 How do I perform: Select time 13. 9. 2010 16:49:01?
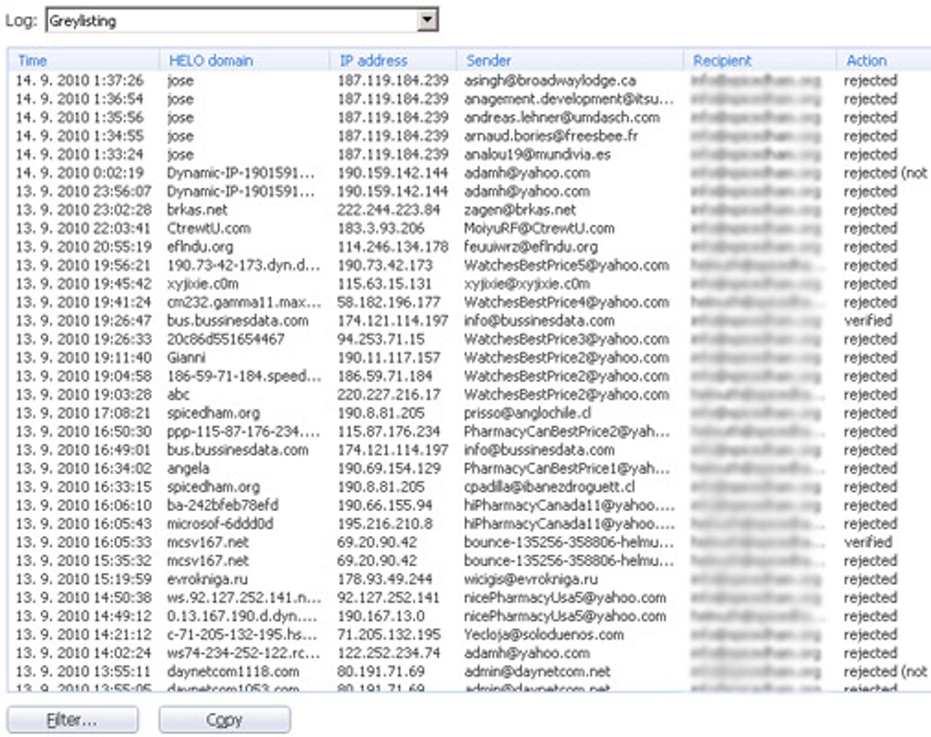click(x=84, y=450)
